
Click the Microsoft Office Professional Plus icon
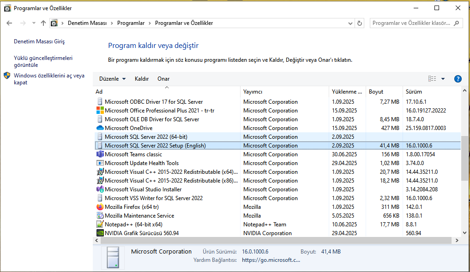coord(100,111)
